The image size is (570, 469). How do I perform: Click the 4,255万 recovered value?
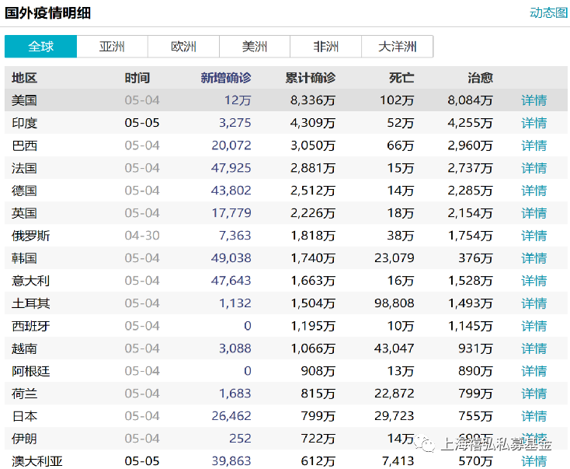(470, 123)
